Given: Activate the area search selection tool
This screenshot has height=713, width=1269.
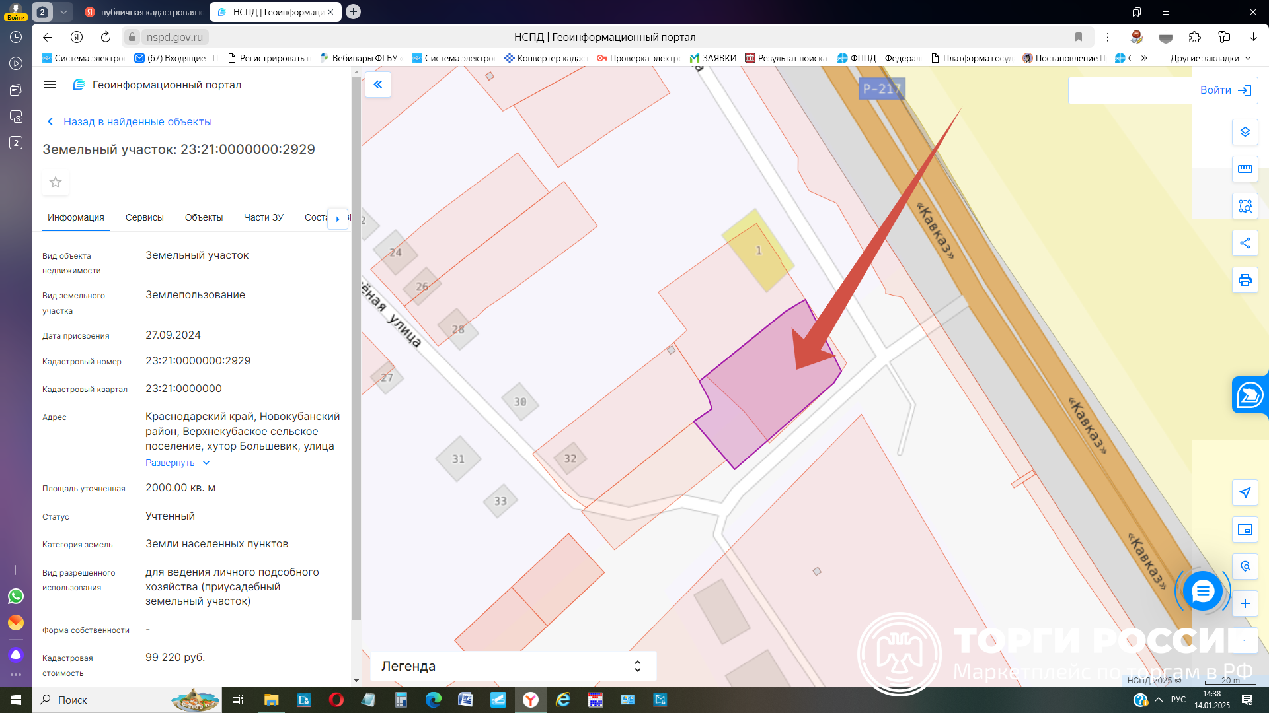Looking at the screenshot, I should [1245, 206].
